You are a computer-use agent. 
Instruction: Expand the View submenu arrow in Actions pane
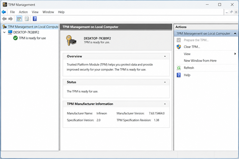[235, 54]
